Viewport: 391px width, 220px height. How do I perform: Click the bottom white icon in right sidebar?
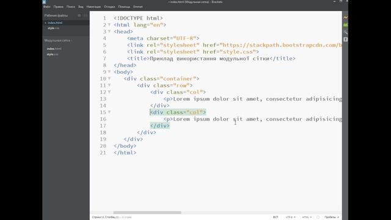[345, 39]
